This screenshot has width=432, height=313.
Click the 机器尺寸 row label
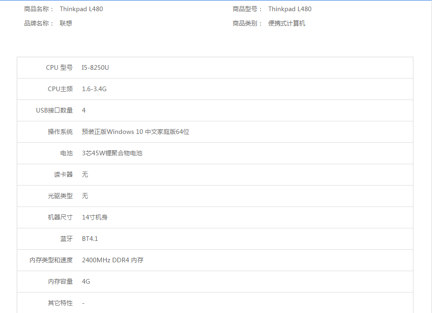(x=60, y=217)
